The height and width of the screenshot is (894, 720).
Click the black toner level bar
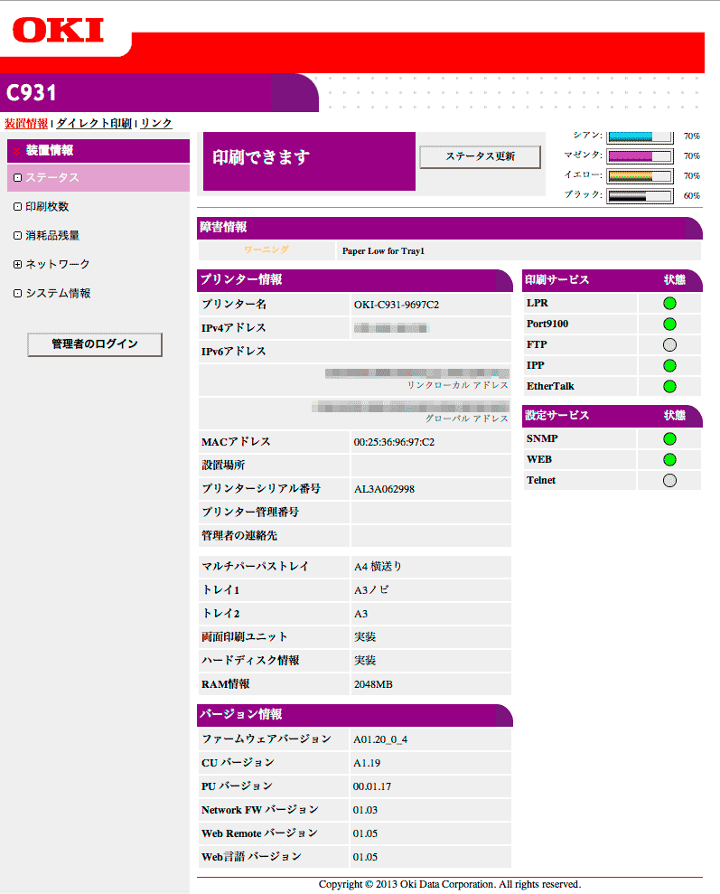(640, 196)
